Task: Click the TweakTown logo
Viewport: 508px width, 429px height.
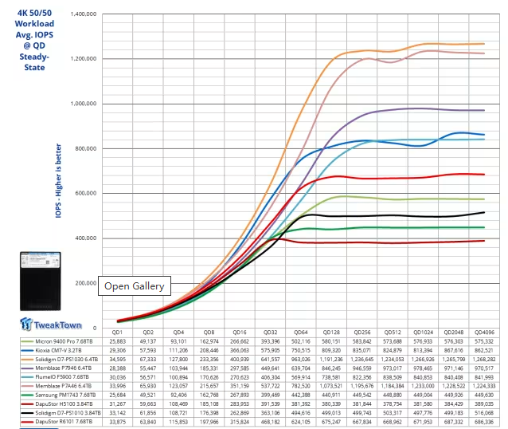Action: pos(51,325)
